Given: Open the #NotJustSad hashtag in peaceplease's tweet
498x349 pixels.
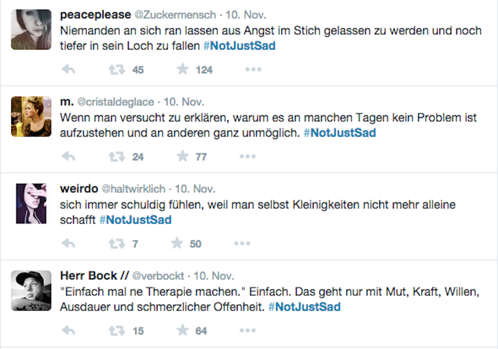Looking at the screenshot, I should coord(239,46).
